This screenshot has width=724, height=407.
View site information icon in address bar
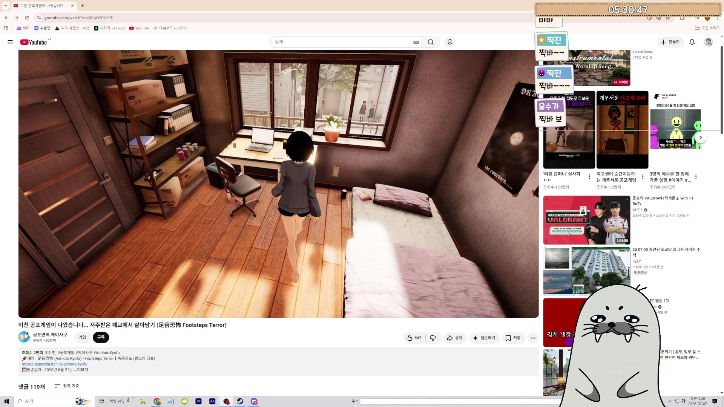39,18
